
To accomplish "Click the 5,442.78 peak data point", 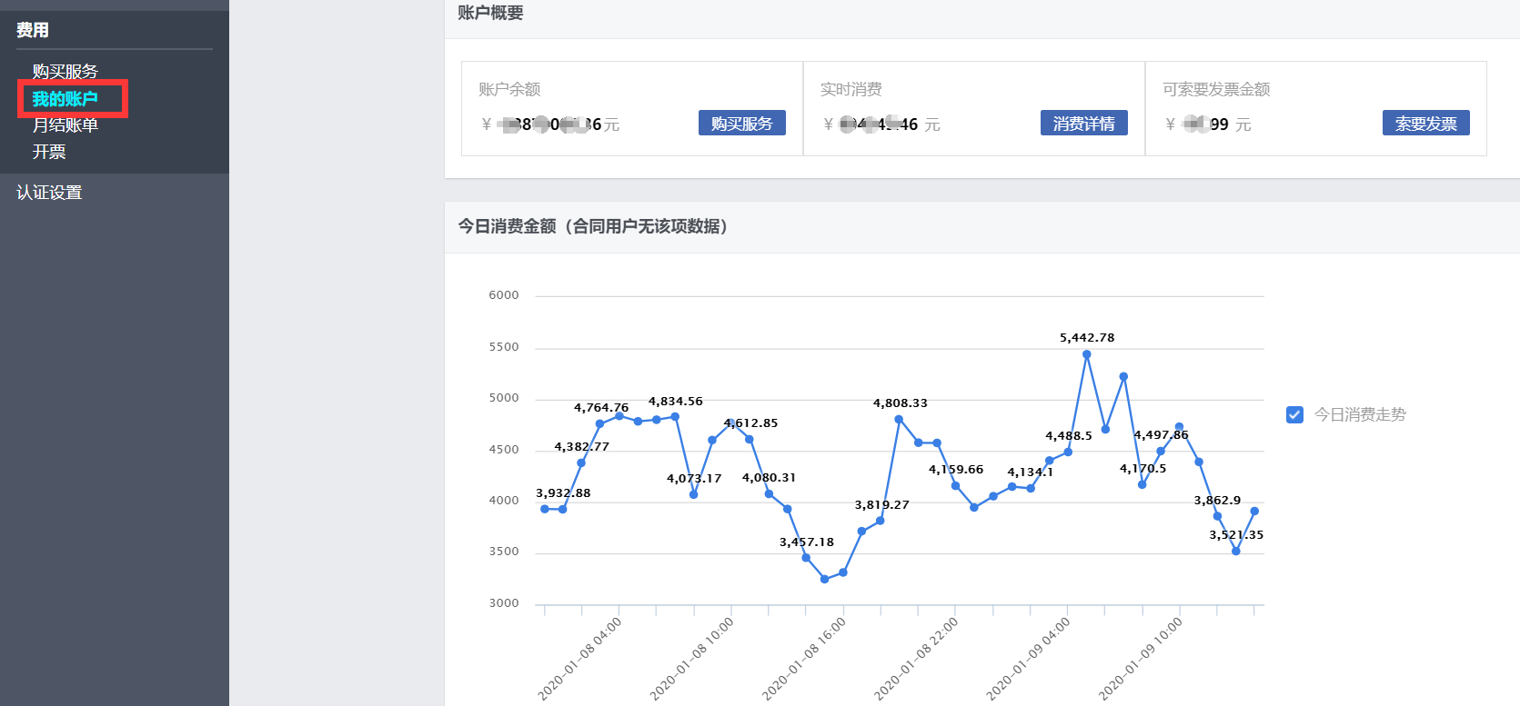I will point(1086,354).
